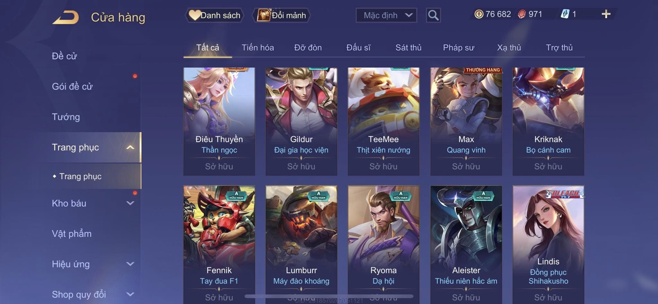This screenshot has width=658, height=304.
Task: Tap the blue ticket voucher icon
Action: click(x=565, y=14)
